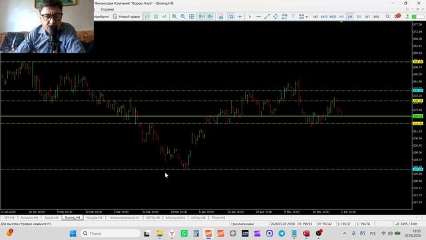Open Calculator from the taskbar
This screenshot has height=240, width=426.
196,233
